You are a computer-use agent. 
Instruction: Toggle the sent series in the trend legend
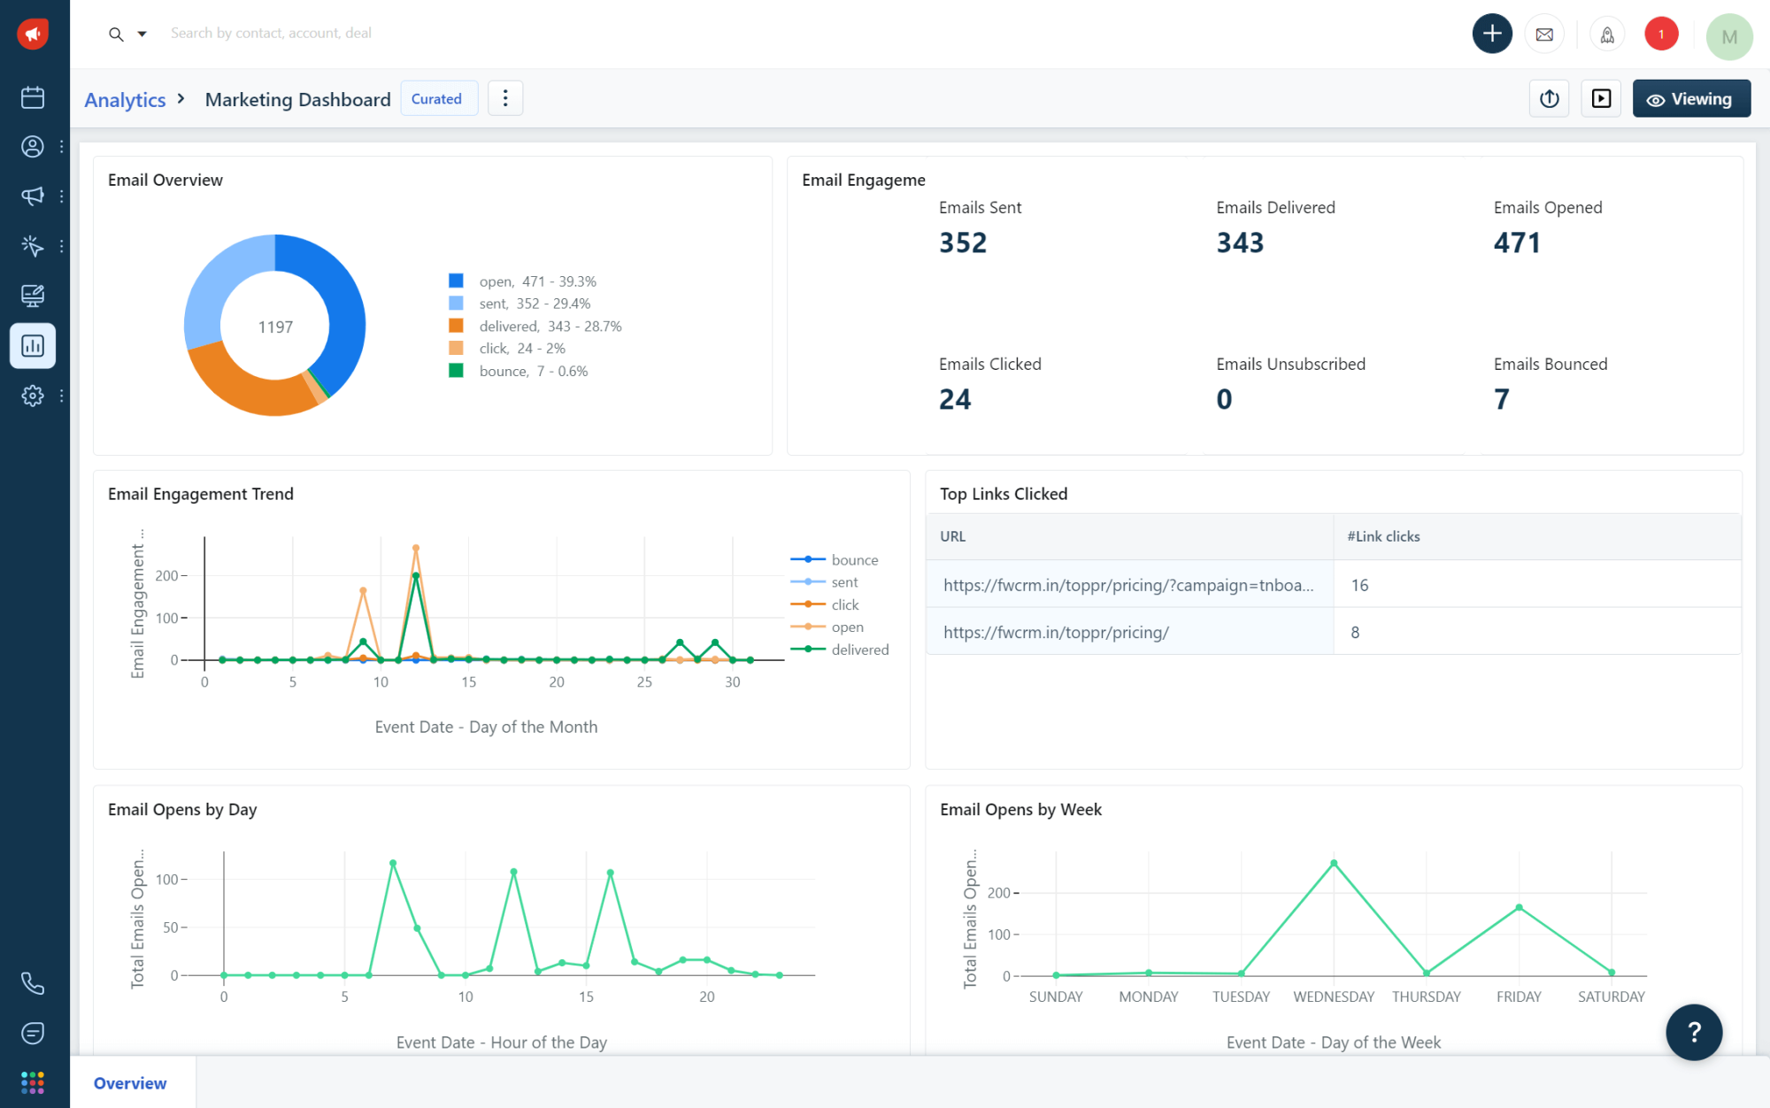coord(843,581)
